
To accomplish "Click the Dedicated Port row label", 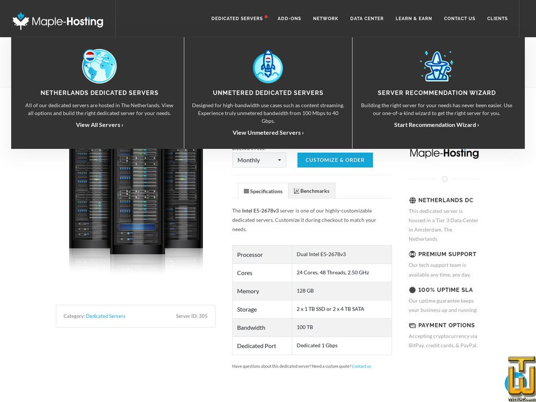I will [x=256, y=346].
